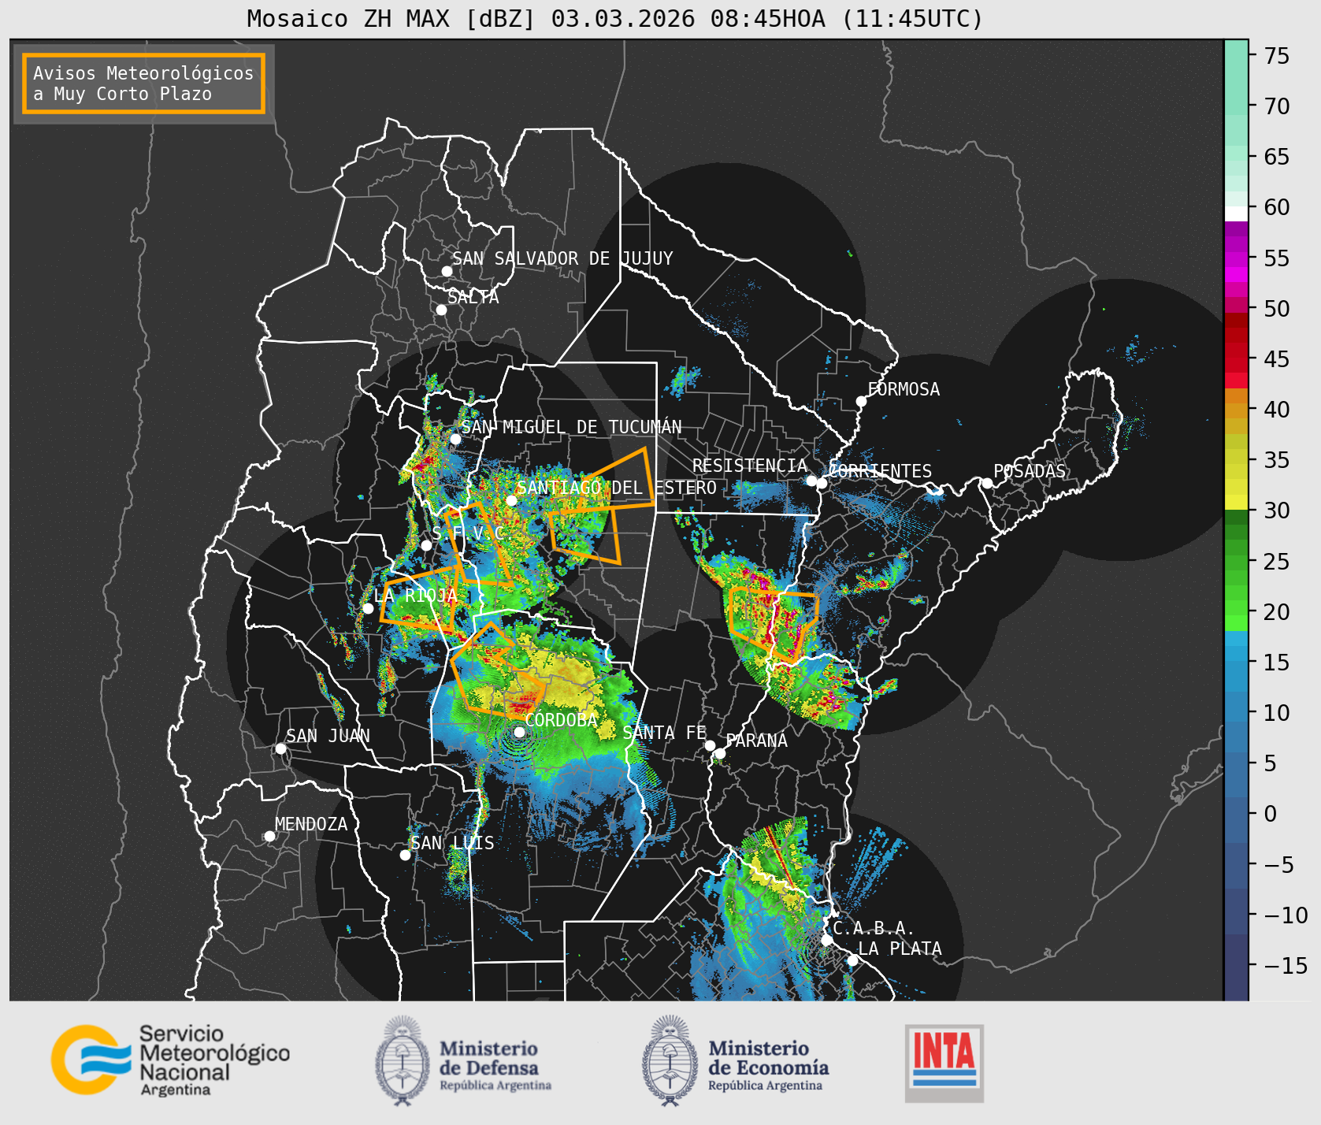Click the Corrientes city marker dot
The width and height of the screenshot is (1321, 1125).
(x=822, y=483)
